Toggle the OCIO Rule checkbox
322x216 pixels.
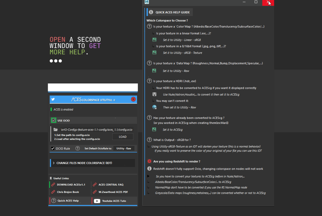[53, 149]
